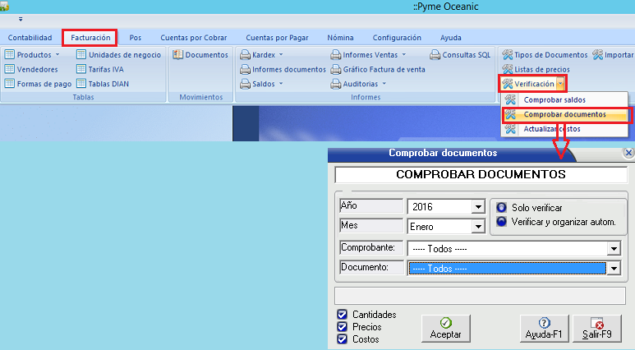The image size is (635, 350).
Task: Toggle the Precios checkbox
Action: pos(343,326)
